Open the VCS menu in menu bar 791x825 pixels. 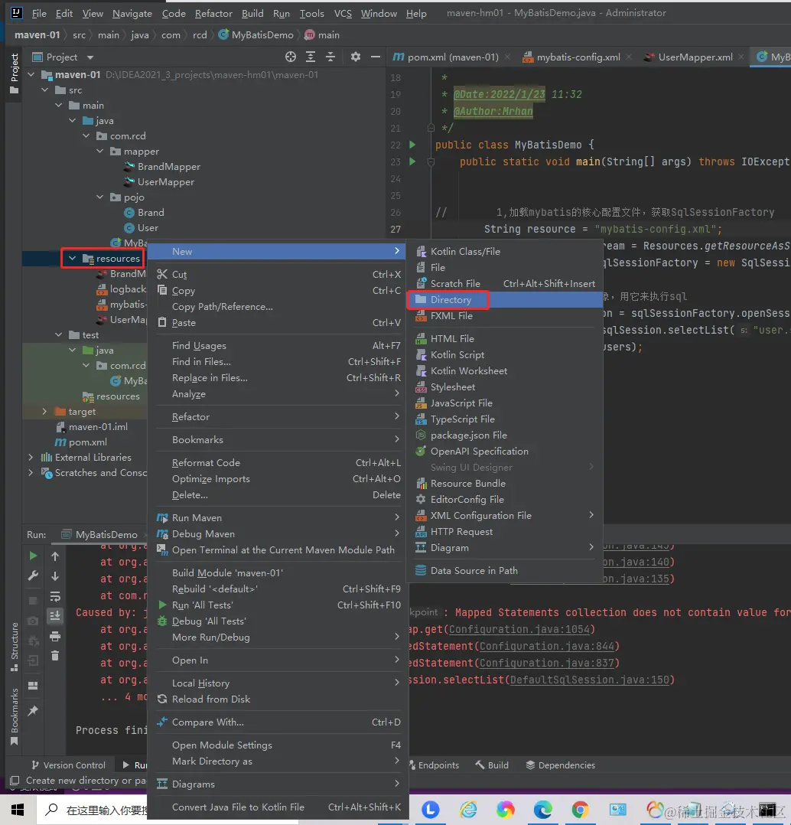[x=343, y=14]
